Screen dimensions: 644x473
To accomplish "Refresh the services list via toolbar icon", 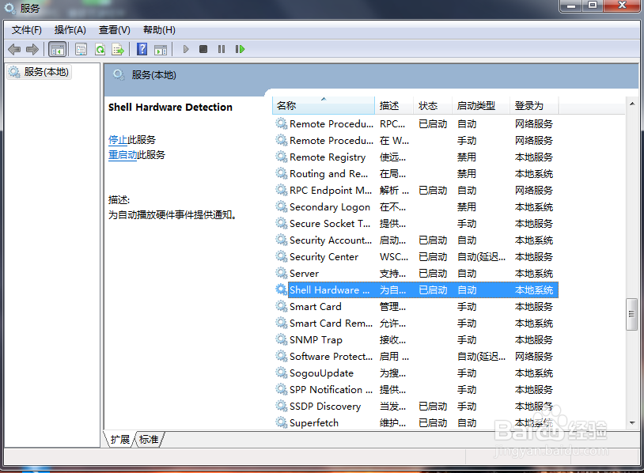I will pos(100,50).
